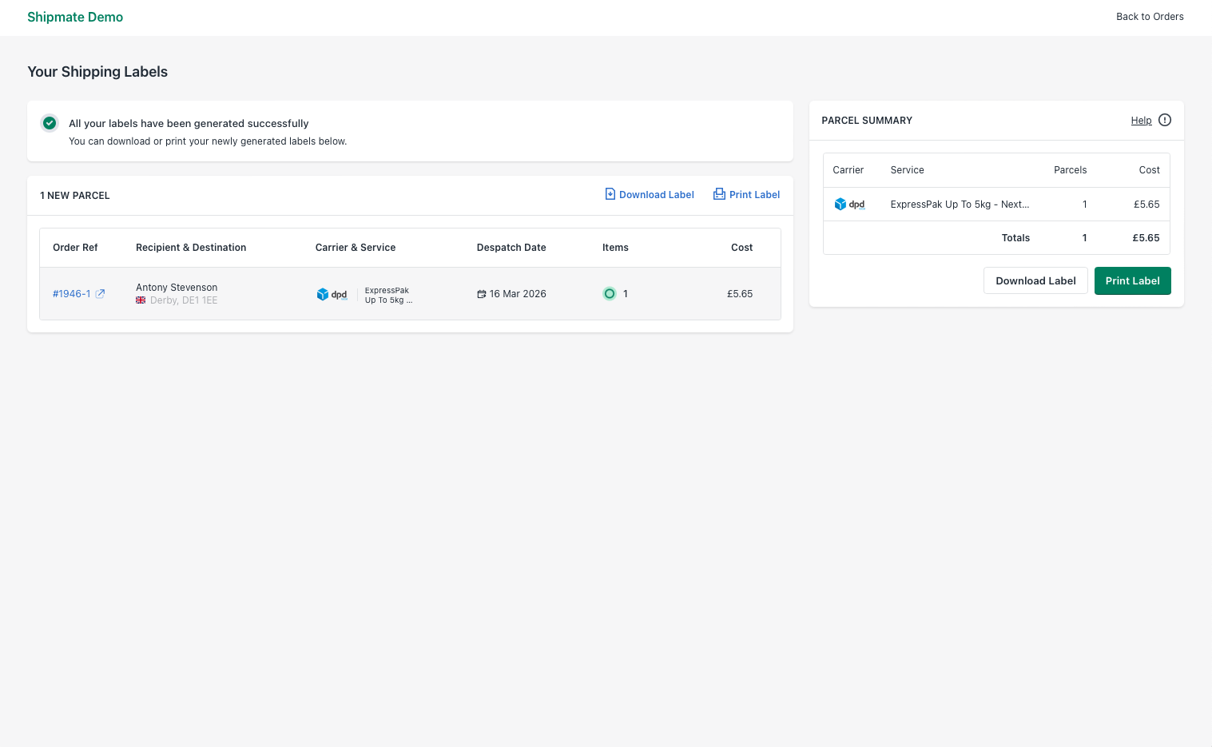Click the external link icon beside order #1946-1
This screenshot has height=747, width=1212.
[100, 293]
